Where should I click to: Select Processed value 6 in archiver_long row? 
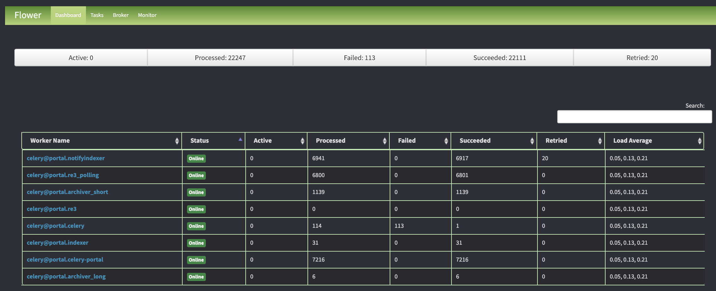click(314, 277)
